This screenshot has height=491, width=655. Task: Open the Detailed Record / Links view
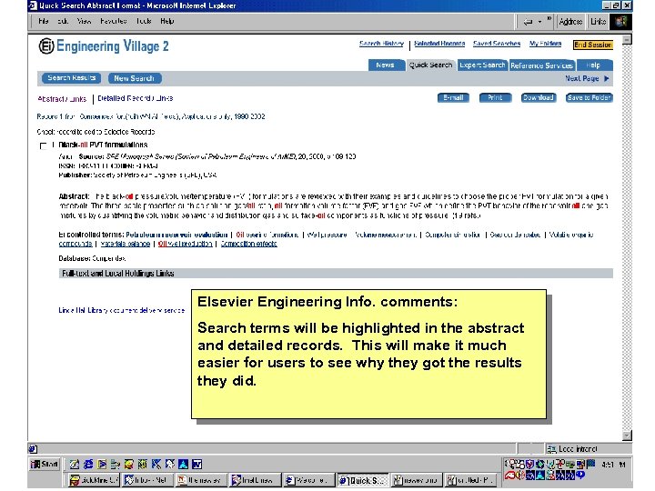(136, 98)
